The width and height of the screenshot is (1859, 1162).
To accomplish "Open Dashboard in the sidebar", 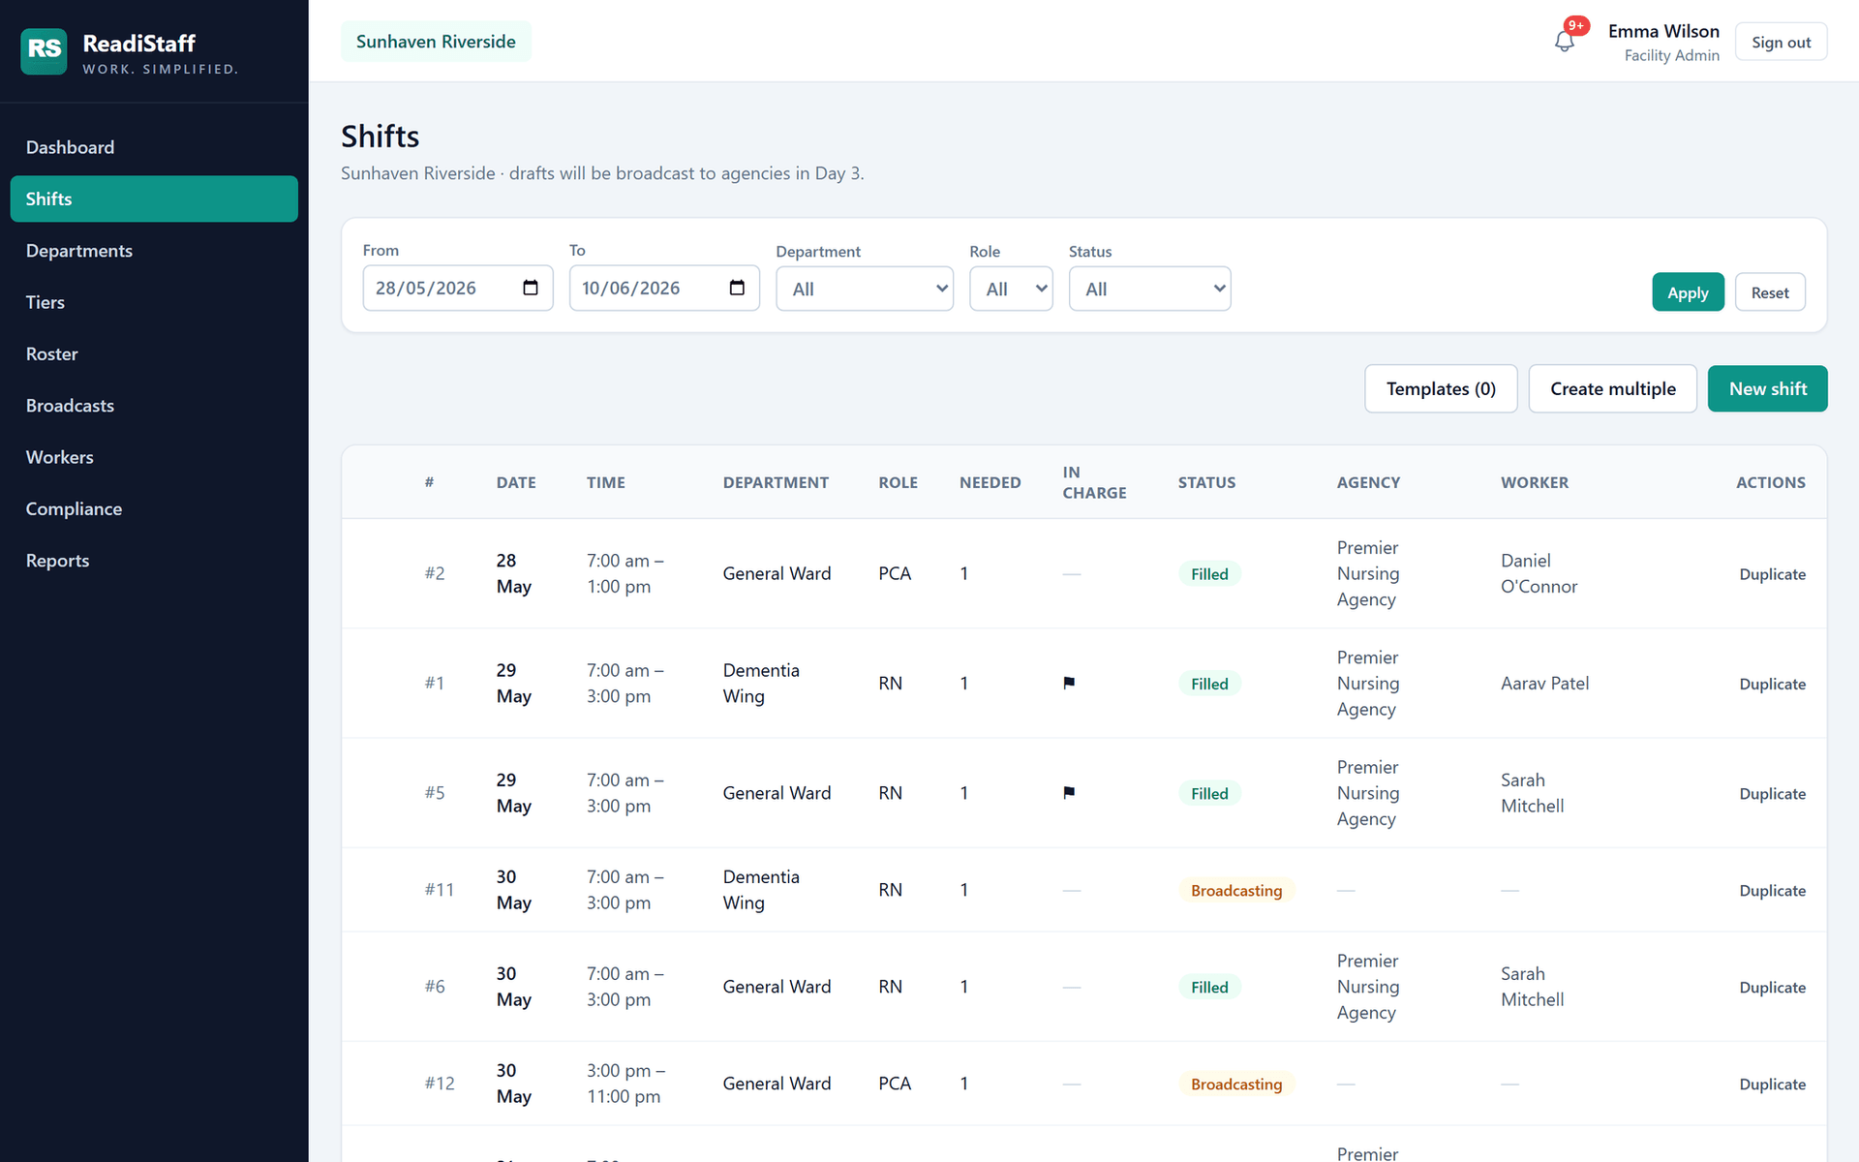I will point(154,147).
